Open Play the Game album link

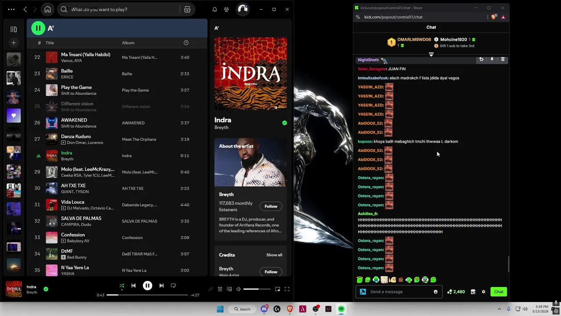pos(135,90)
